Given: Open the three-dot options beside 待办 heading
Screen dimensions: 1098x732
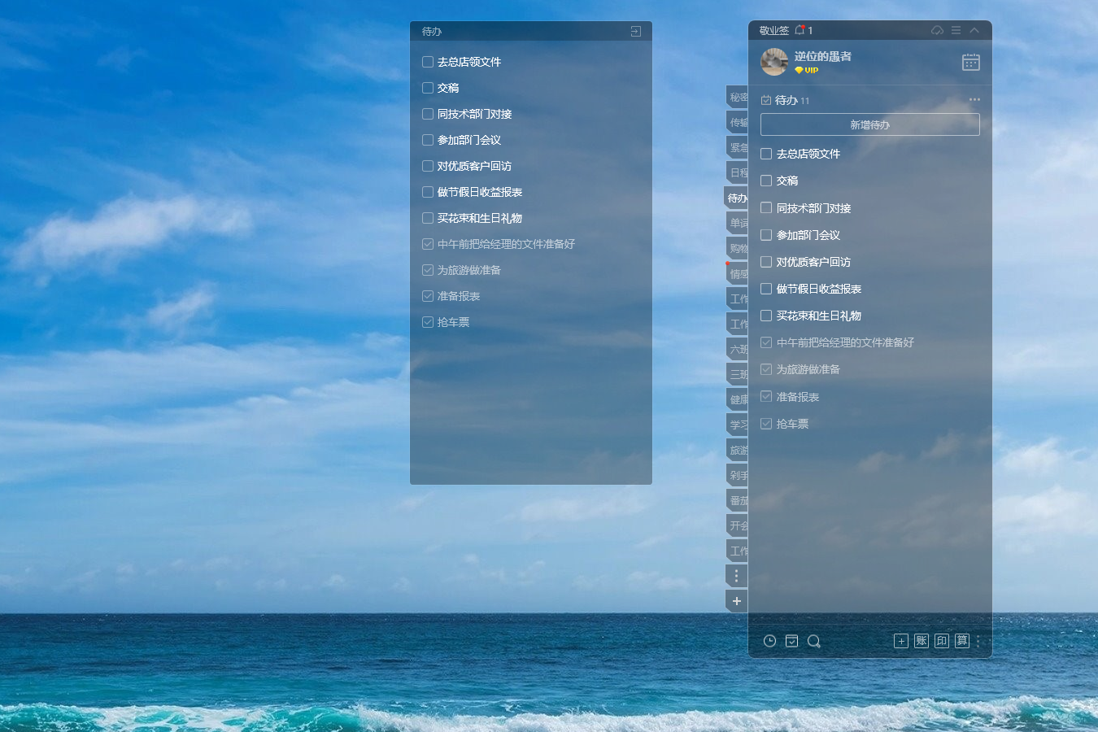Looking at the screenshot, I should click(974, 100).
